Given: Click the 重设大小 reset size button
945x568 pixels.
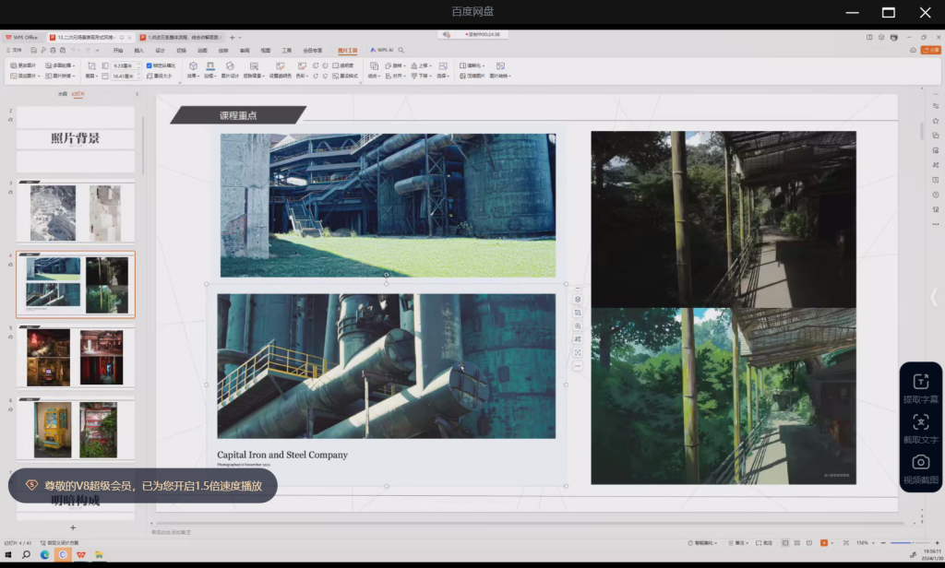Looking at the screenshot, I should pos(161,77).
